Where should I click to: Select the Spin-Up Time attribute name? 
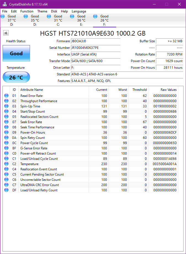click(x=30, y=106)
